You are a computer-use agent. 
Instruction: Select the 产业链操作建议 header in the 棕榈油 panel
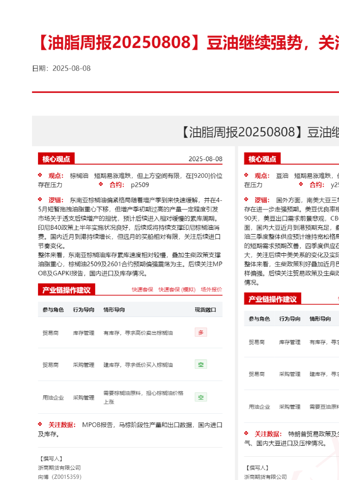point(66,290)
